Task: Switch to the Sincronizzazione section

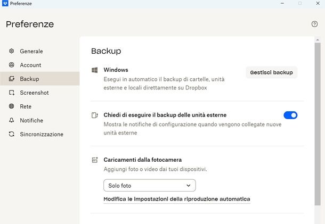Action: click(42, 134)
